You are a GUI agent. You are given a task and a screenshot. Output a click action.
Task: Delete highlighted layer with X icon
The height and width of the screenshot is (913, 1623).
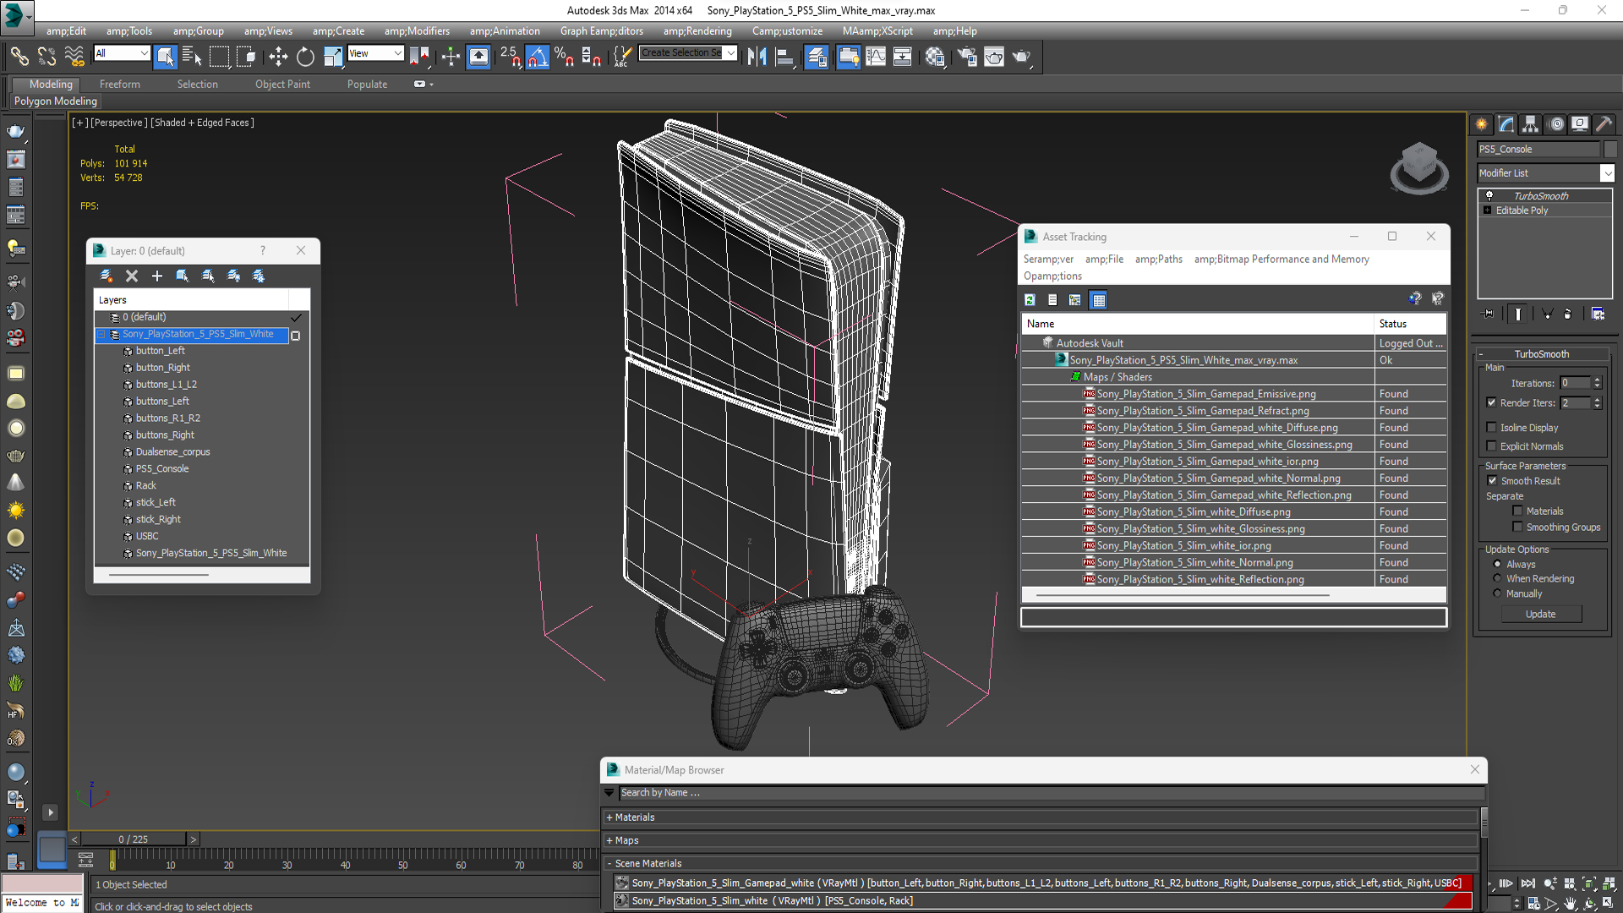(132, 276)
